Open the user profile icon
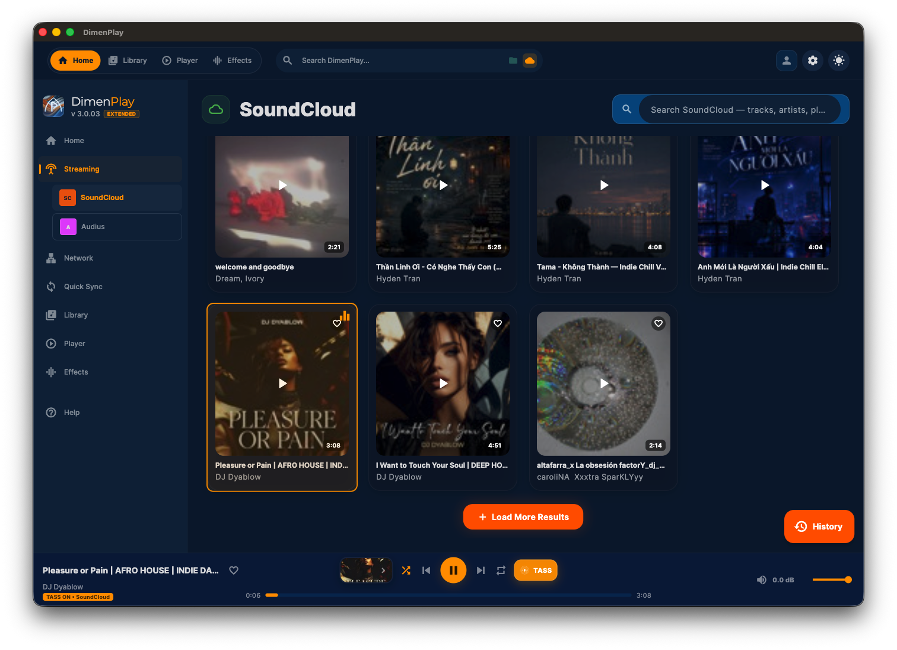Viewport: 897px width, 650px height. pyautogui.click(x=787, y=61)
